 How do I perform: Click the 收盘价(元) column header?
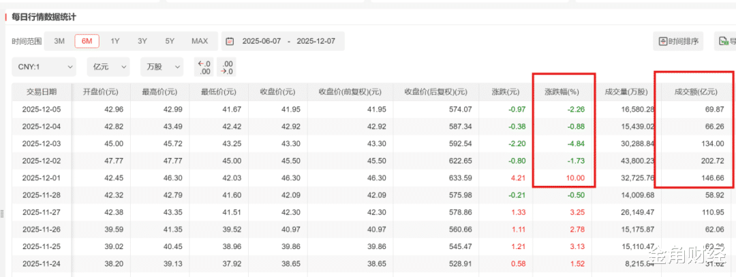pyautogui.click(x=277, y=92)
